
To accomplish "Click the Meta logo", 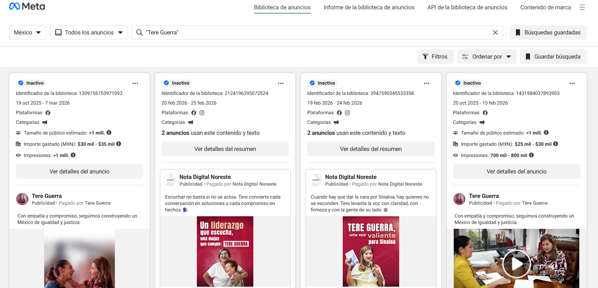I will 27,6.
